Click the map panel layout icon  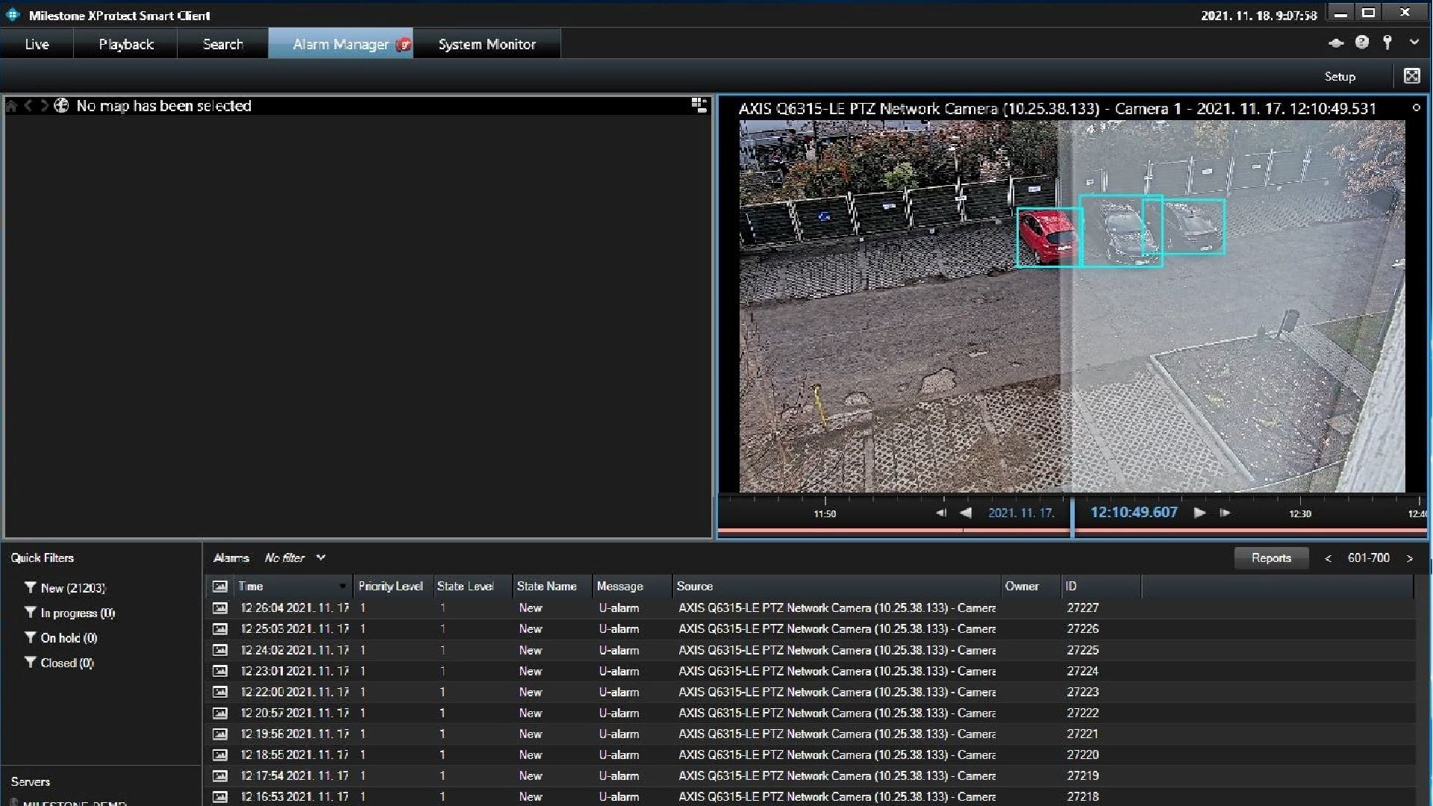click(x=699, y=105)
